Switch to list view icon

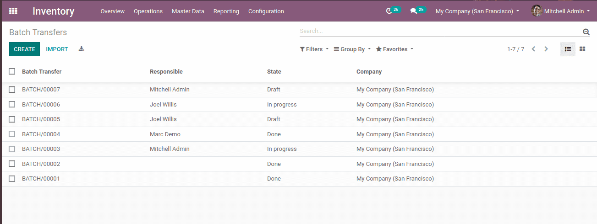pyautogui.click(x=568, y=49)
